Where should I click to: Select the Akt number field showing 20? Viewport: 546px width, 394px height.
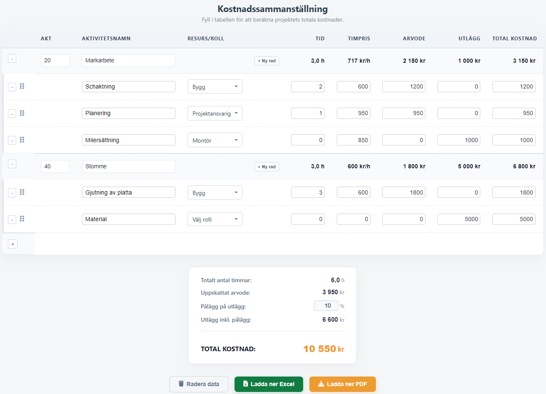pos(55,60)
